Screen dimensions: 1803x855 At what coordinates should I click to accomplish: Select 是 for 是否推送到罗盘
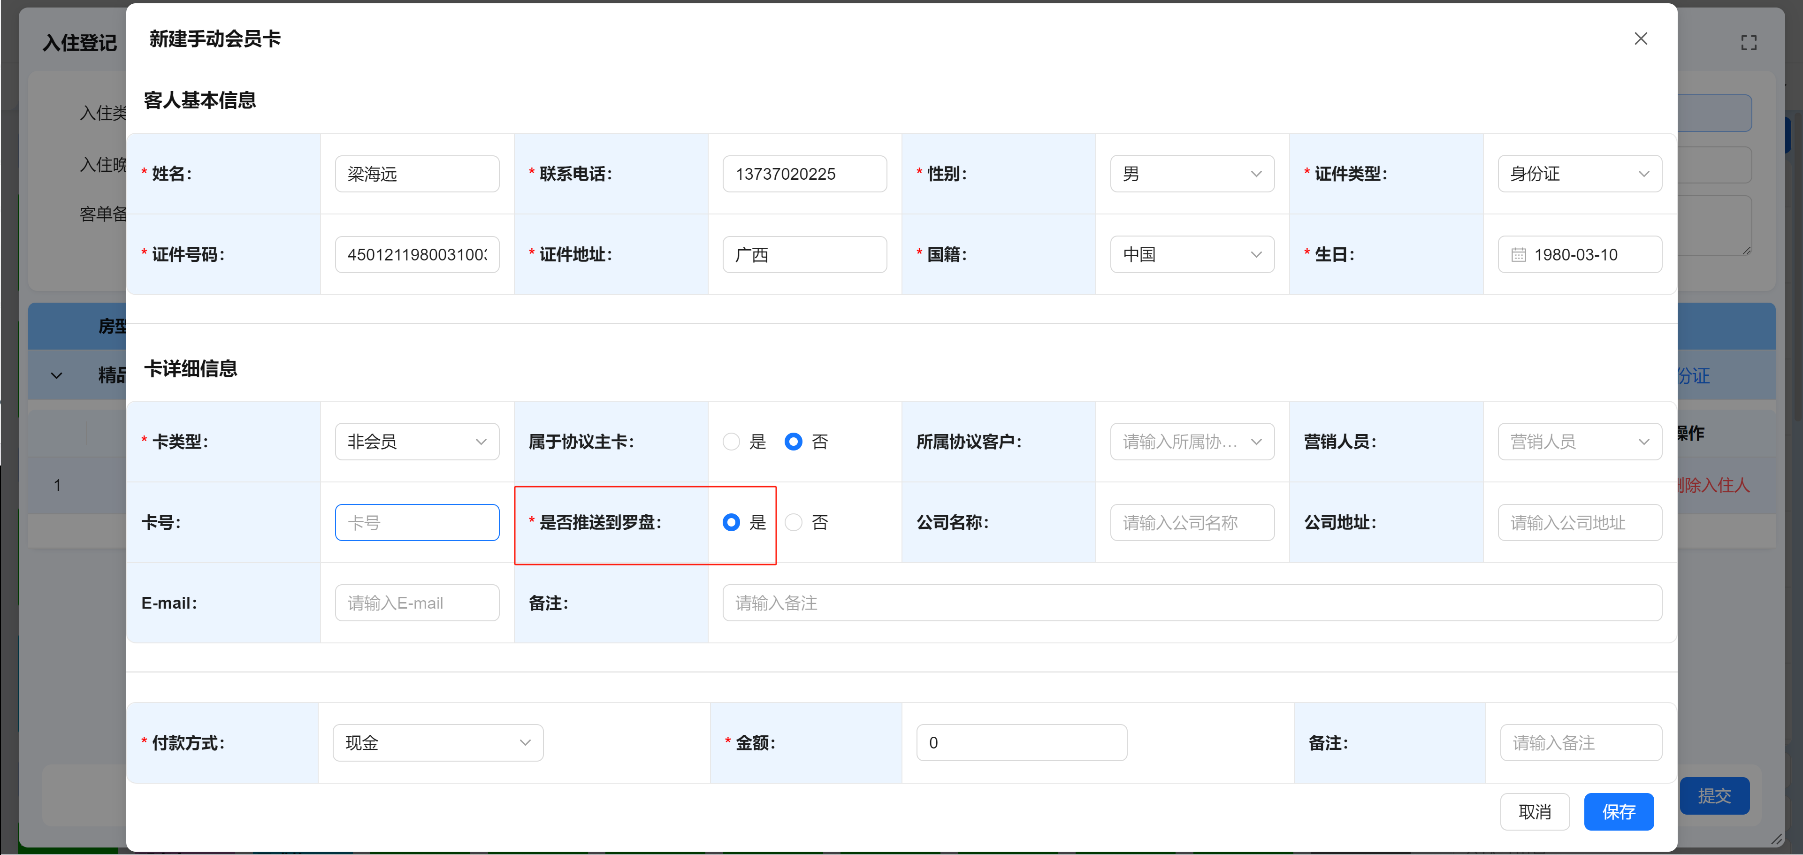tap(732, 523)
